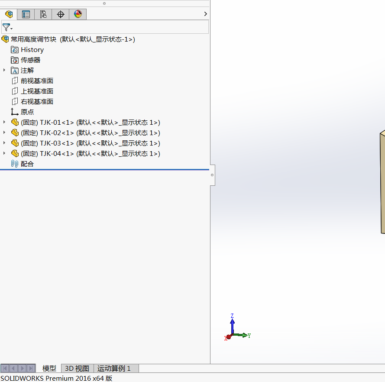Open the DimXpertManager tab
This screenshot has height=382, width=385.
coord(61,14)
